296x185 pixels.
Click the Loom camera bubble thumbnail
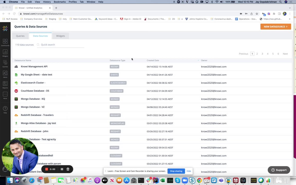[20, 156]
